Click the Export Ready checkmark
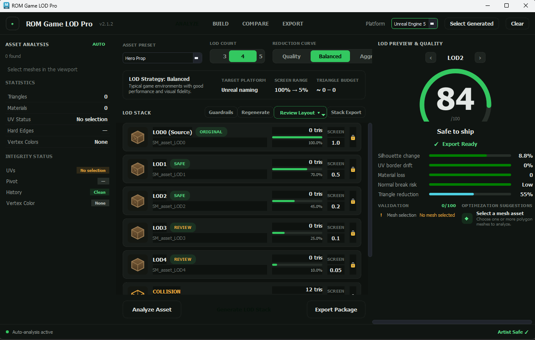The width and height of the screenshot is (535, 340). [x=436, y=144]
